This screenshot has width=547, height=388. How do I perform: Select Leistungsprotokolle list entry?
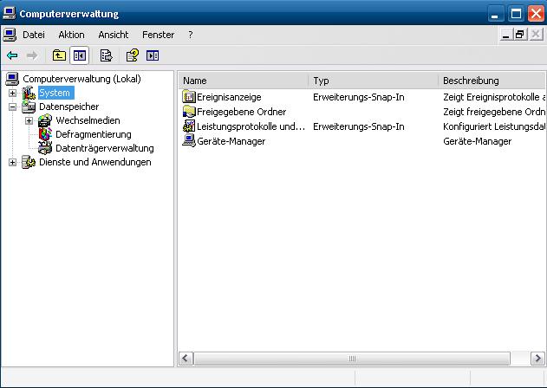[251, 126]
